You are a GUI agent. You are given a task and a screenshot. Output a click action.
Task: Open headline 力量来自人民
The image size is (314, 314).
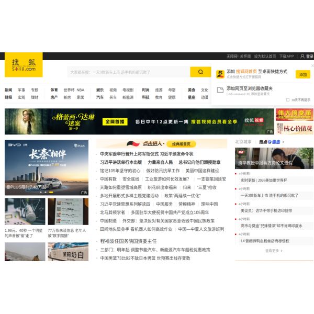160,162
